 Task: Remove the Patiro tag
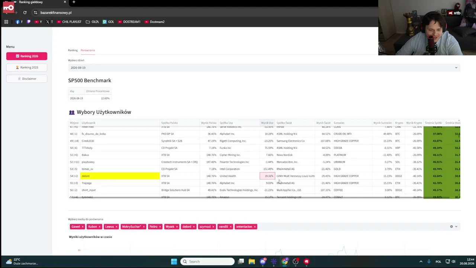(160, 227)
